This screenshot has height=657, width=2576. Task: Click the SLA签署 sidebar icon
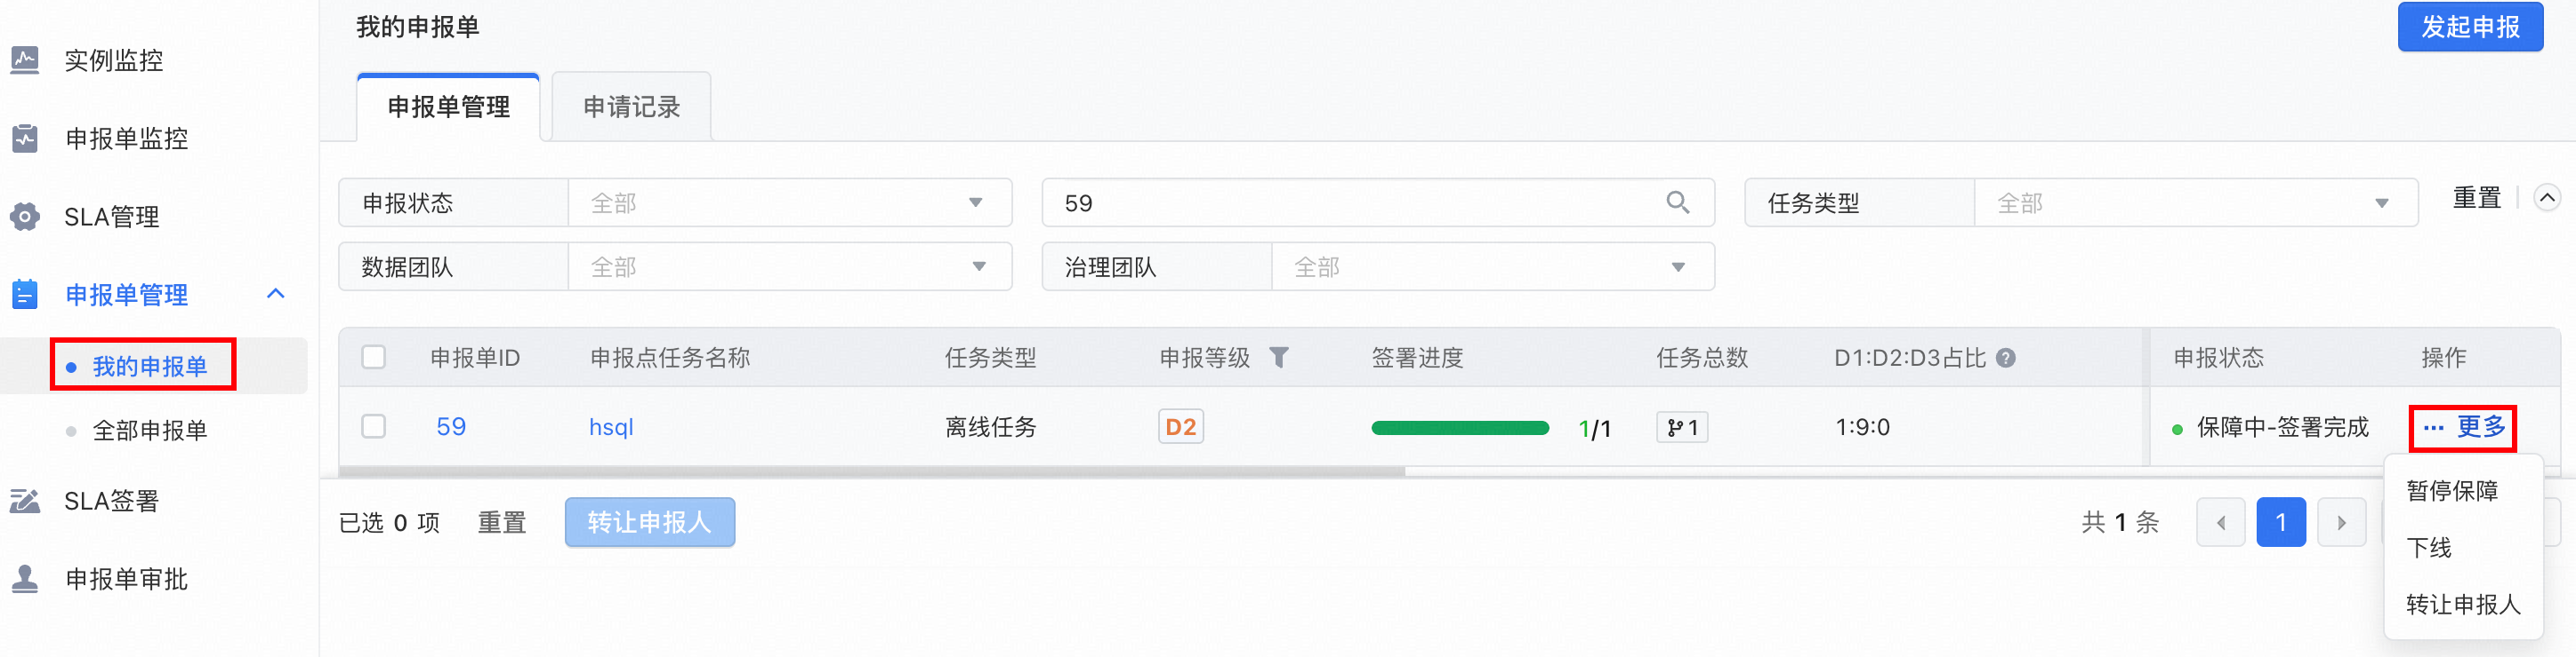(25, 500)
